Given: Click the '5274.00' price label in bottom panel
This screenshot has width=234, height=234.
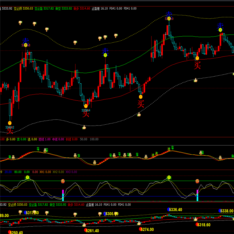Looking at the screenshot, I should pyautogui.click(x=147, y=229).
